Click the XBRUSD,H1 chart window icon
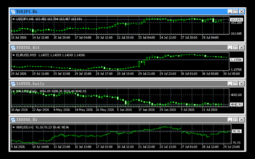The image size is (255, 159). point(13,120)
